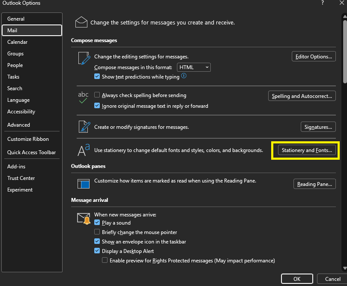This screenshot has height=286, width=347.
Task: Open Tasks options
Action: 32,77
